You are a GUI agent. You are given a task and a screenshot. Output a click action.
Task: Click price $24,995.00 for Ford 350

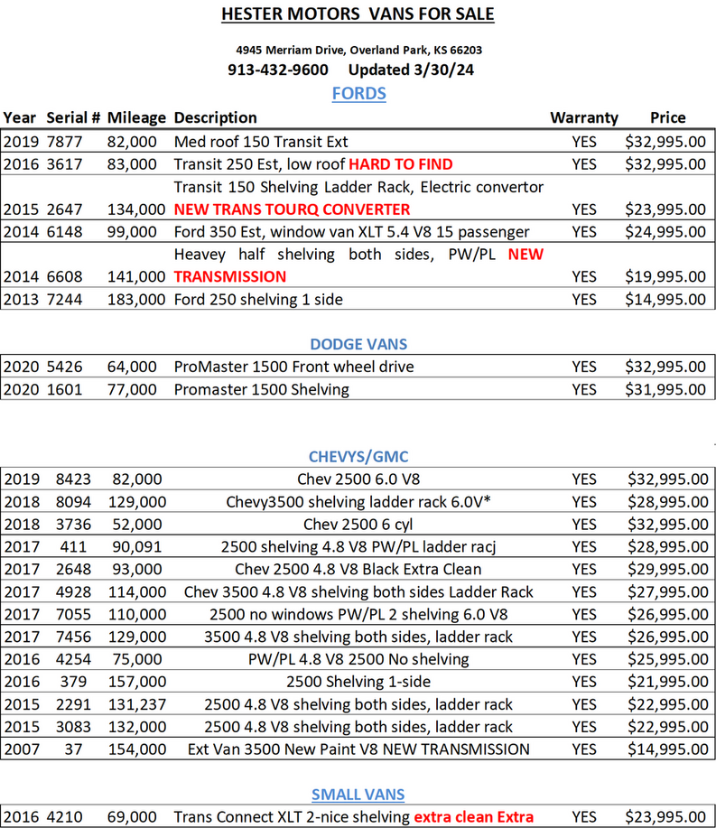[665, 232]
